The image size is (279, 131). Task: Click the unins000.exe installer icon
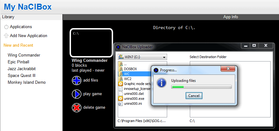(x=121, y=99)
